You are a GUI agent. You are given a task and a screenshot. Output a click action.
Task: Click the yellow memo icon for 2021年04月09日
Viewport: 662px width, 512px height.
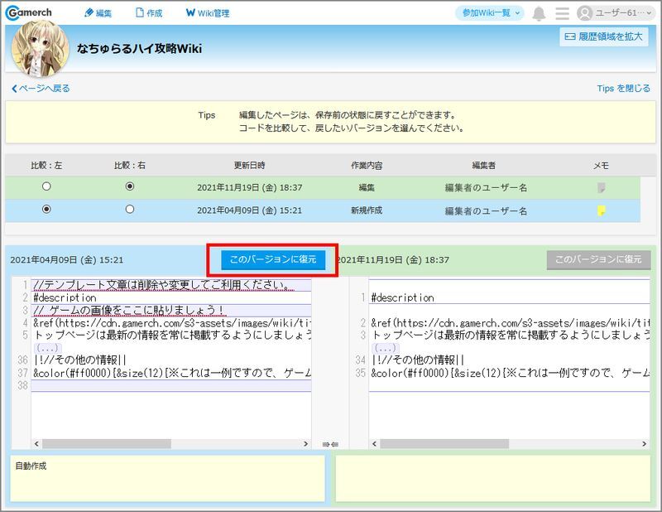coord(602,210)
